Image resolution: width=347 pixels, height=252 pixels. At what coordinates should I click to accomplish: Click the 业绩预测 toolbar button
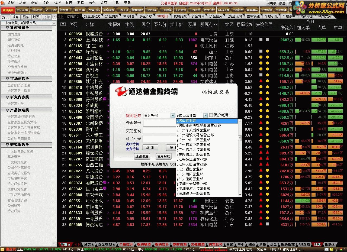(x=266, y=10)
